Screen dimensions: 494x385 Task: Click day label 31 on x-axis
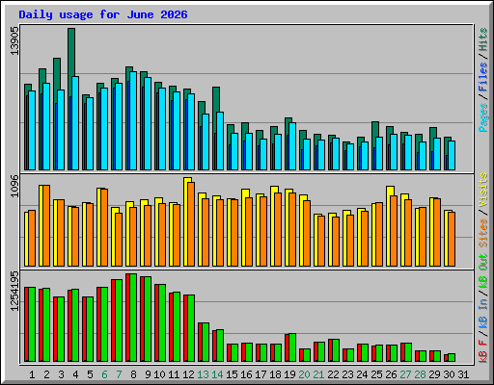pos(463,374)
